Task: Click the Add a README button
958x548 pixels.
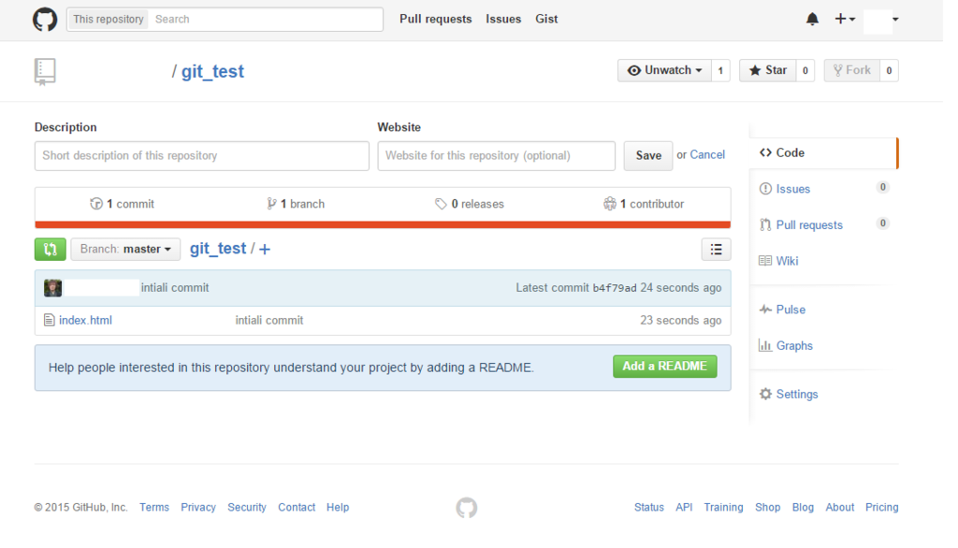Action: [664, 367]
